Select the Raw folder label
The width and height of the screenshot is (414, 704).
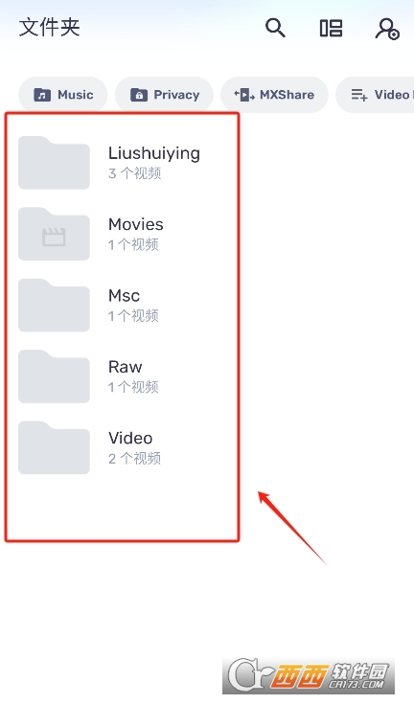click(x=126, y=367)
